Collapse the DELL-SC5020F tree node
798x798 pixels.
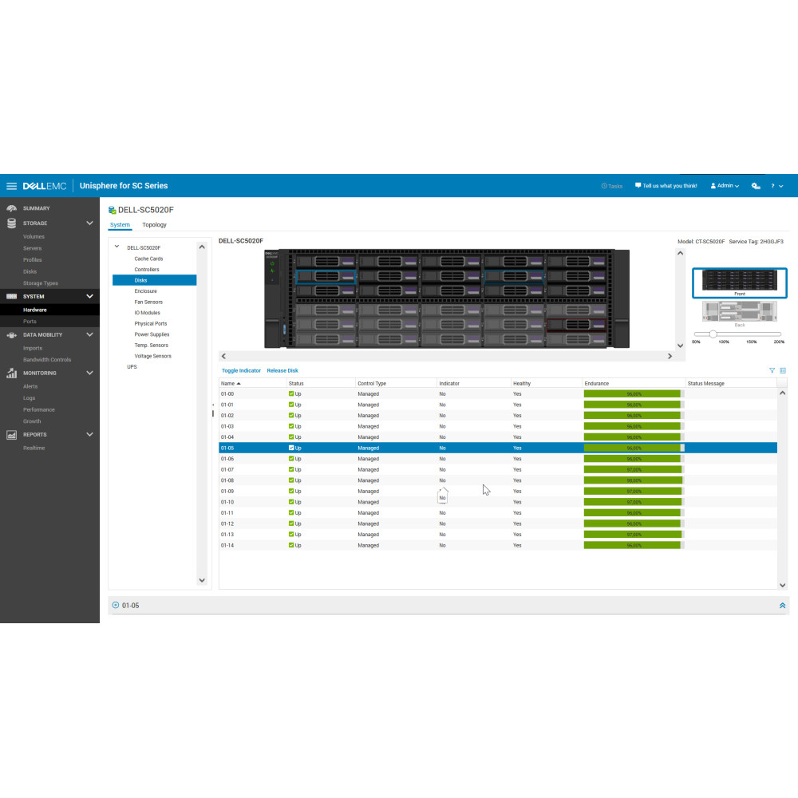click(x=117, y=247)
